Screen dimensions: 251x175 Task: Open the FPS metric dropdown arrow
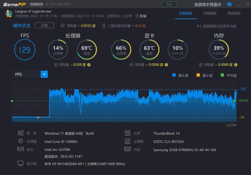44,74
